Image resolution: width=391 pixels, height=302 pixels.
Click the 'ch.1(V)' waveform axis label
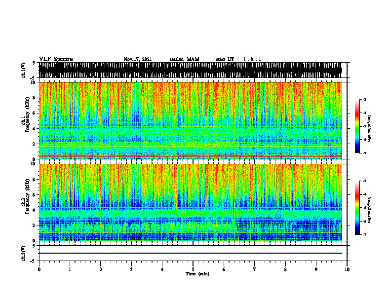[x=23, y=70]
